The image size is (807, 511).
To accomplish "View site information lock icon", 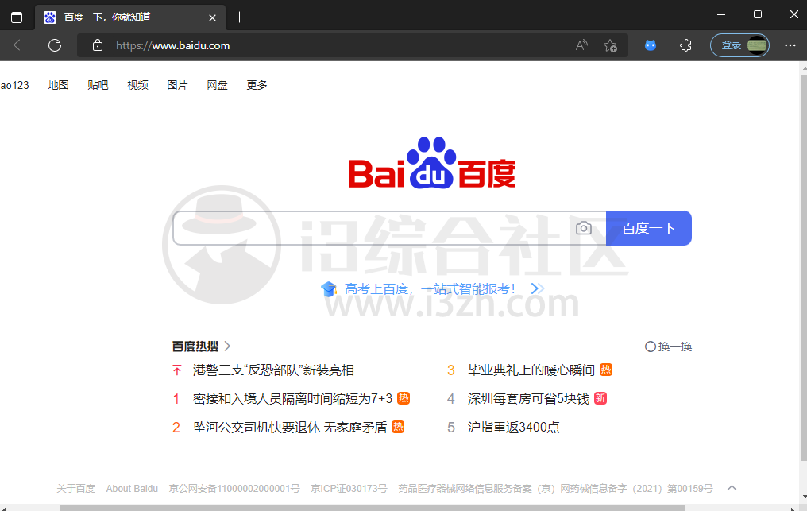I will pos(97,45).
